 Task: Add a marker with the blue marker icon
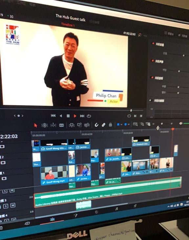pos(125,124)
